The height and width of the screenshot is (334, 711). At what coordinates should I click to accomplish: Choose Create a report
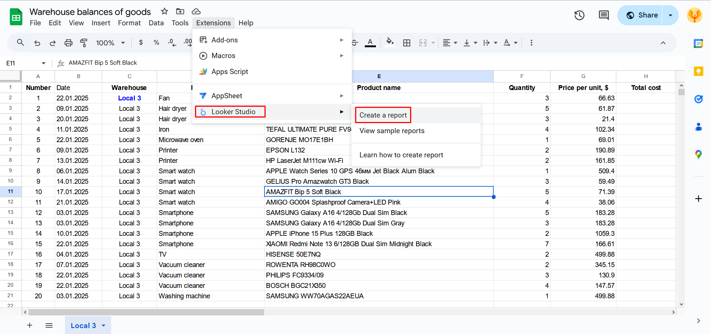pos(416,115)
